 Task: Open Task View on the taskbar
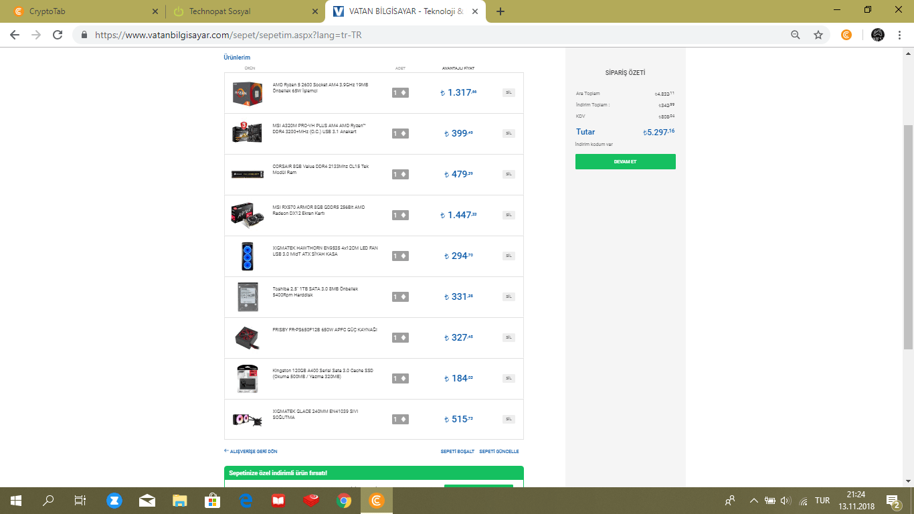tap(80, 500)
